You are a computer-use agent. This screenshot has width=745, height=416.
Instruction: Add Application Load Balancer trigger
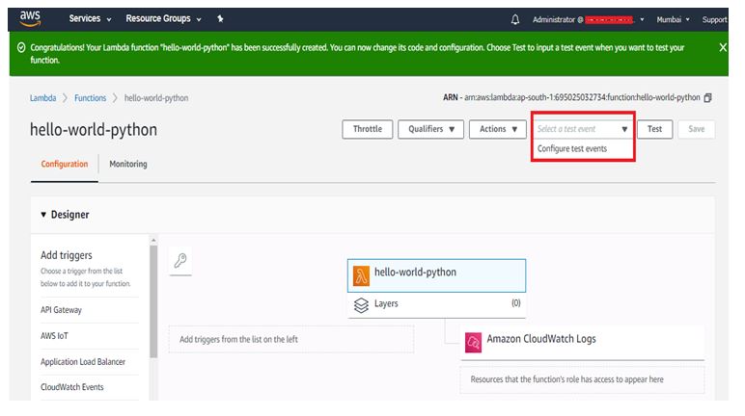83,362
